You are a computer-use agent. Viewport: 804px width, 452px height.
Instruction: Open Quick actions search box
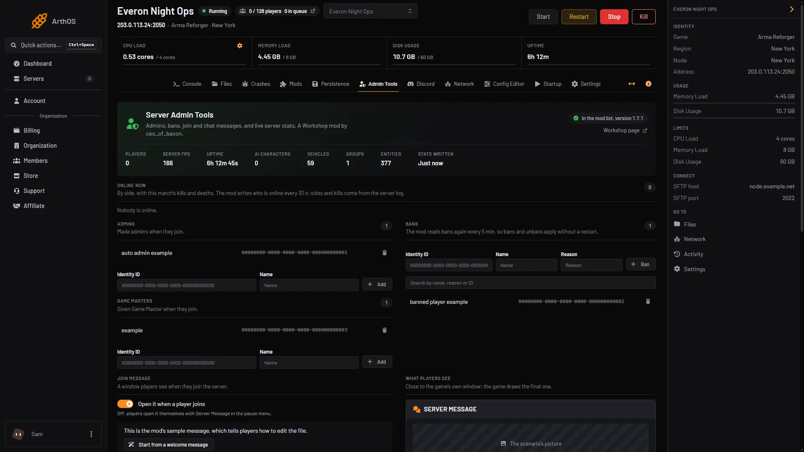[53, 45]
